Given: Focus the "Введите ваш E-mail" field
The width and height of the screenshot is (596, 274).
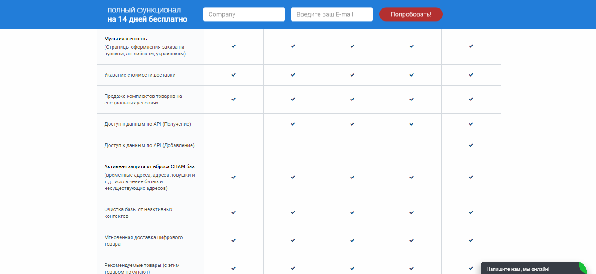Looking at the screenshot, I should point(331,14).
